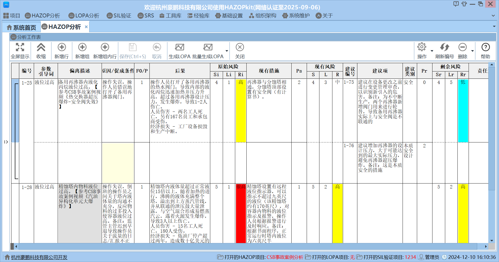Click the horizontal scrollbar right arrow

(486, 246)
